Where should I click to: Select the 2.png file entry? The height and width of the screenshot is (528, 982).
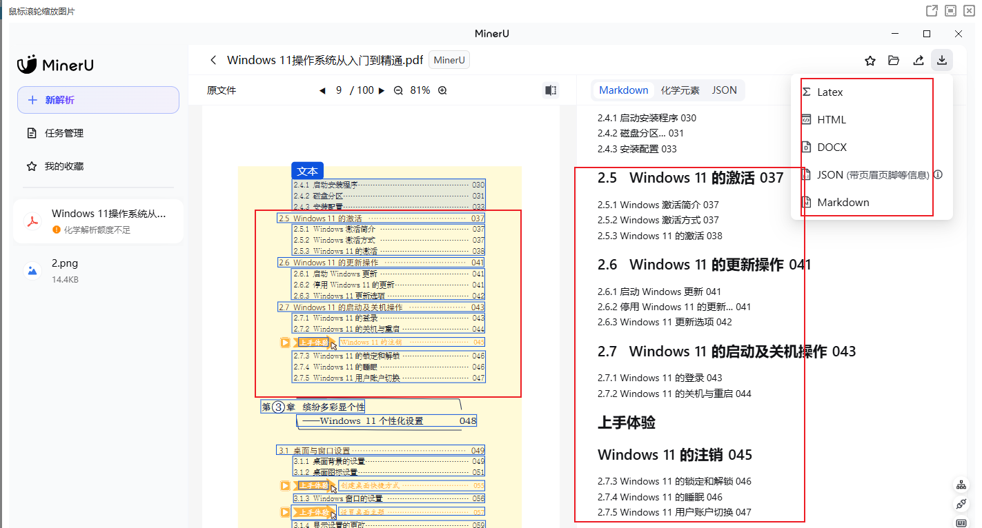tap(98, 270)
